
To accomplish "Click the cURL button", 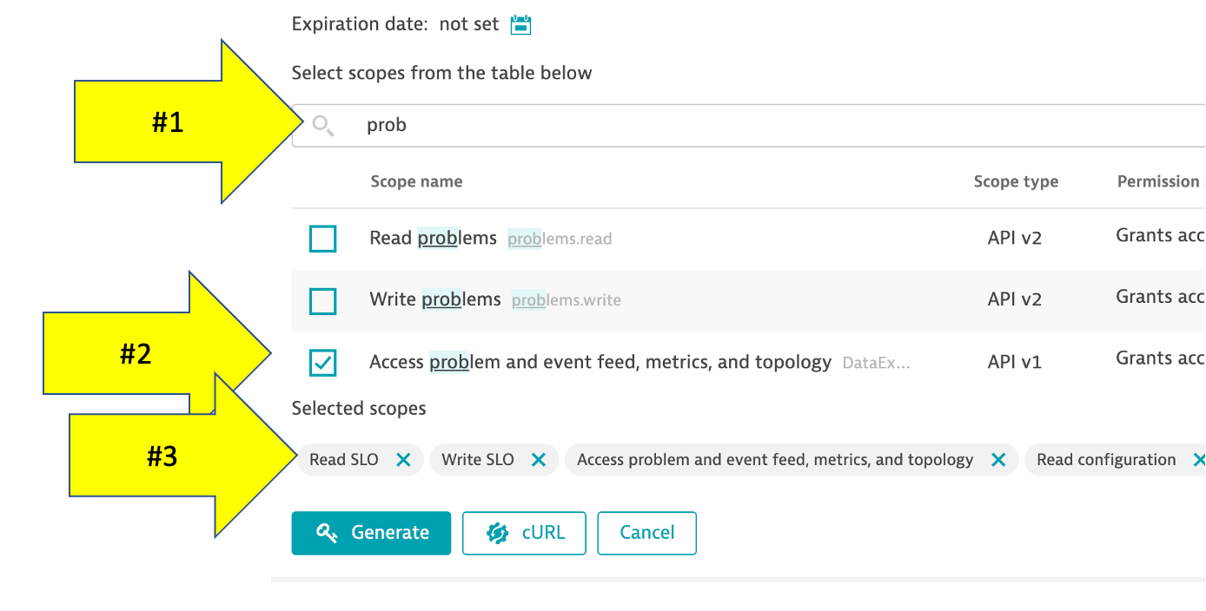I will (x=524, y=533).
